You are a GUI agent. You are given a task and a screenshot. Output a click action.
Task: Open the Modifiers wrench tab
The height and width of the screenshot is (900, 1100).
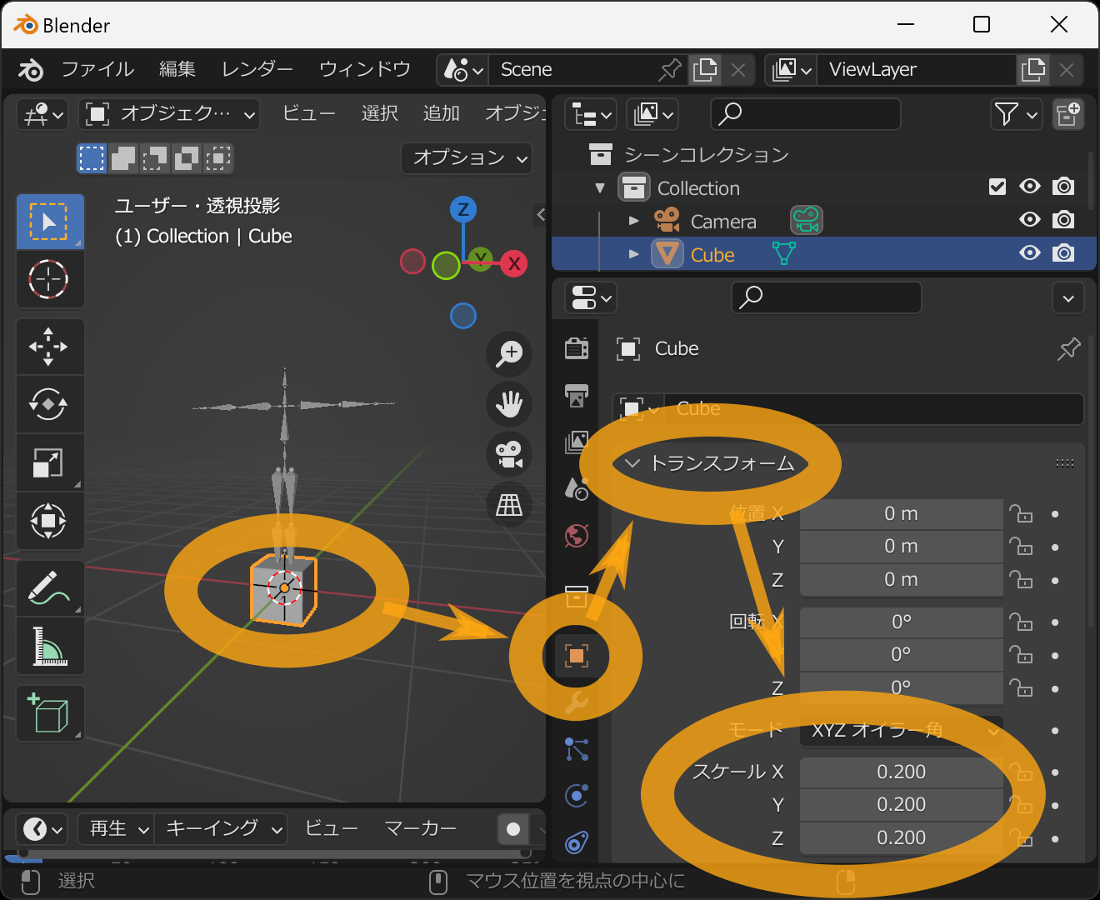pos(577,703)
